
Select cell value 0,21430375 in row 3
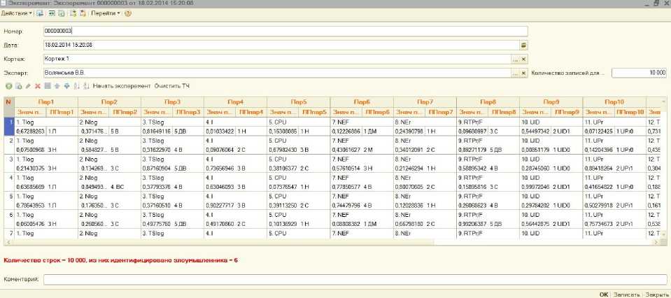(30, 169)
